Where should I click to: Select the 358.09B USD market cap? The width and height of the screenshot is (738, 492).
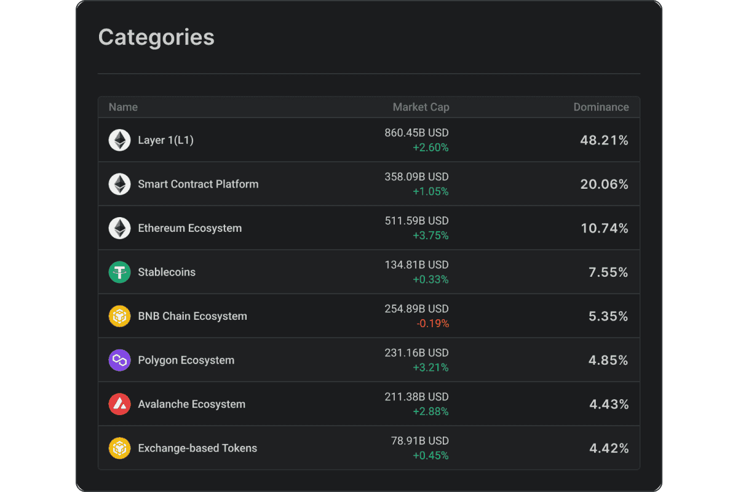416,177
